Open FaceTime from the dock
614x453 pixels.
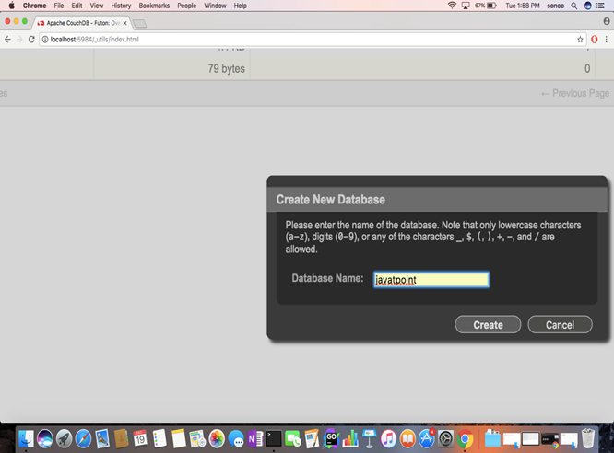[292, 438]
